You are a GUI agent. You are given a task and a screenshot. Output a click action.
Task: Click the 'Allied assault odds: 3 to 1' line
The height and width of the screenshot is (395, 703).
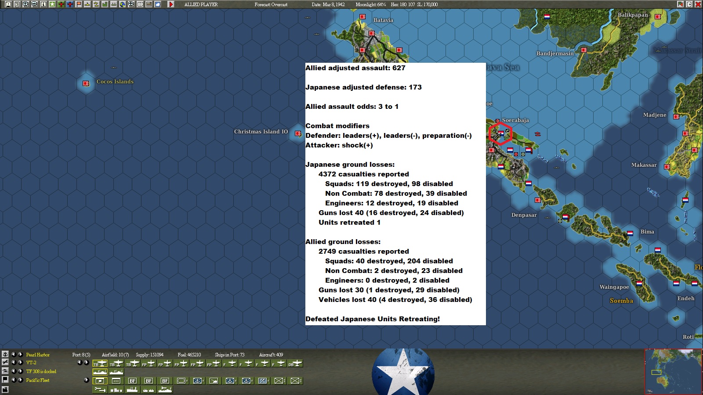click(352, 107)
